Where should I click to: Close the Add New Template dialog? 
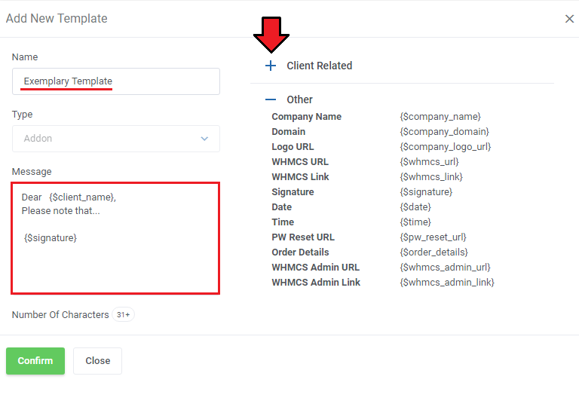click(x=569, y=19)
